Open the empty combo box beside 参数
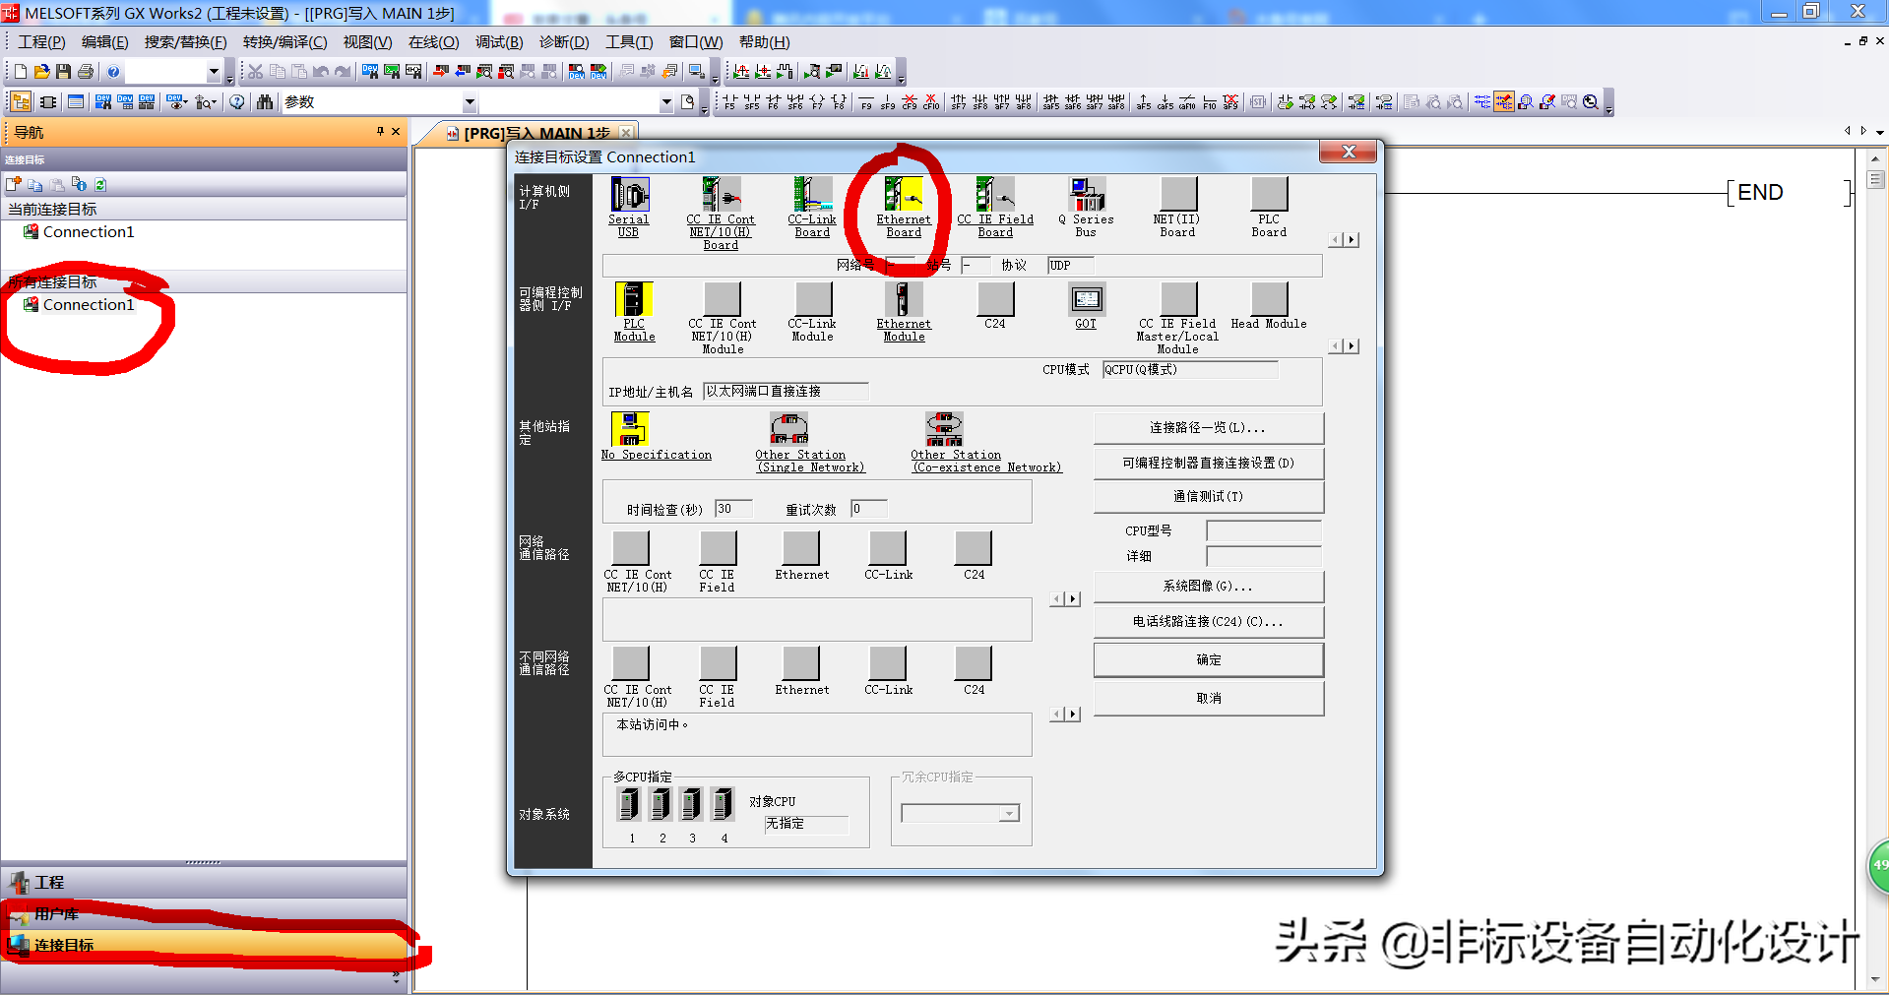Viewport: 1889px width, 995px height. click(x=666, y=102)
